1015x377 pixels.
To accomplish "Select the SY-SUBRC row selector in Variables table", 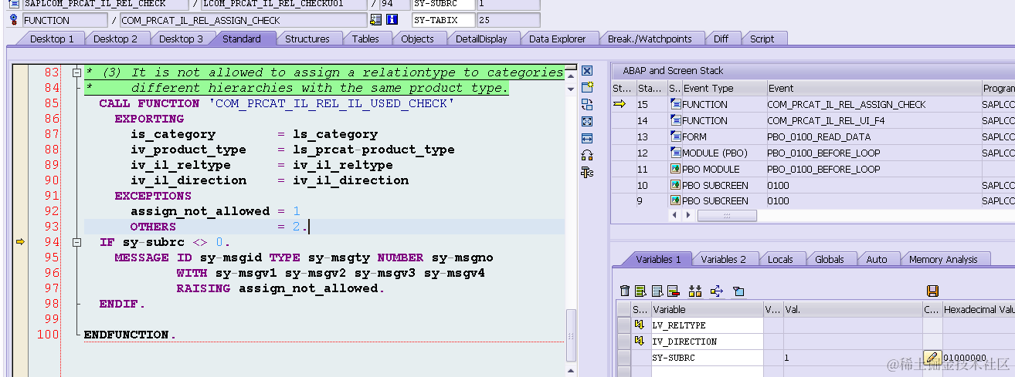I will tap(623, 358).
